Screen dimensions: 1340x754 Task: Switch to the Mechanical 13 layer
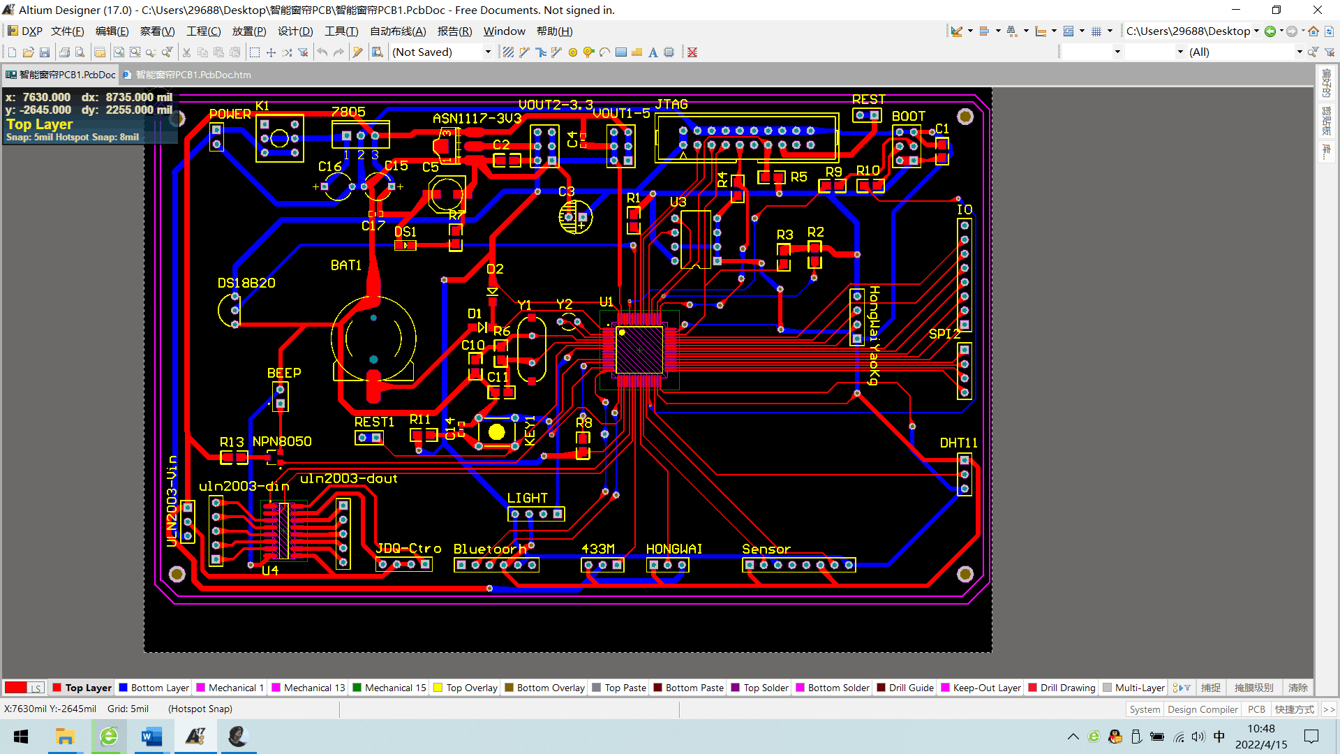(308, 688)
